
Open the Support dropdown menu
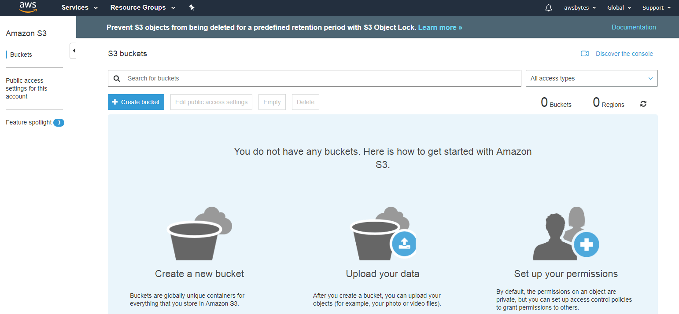point(657,7)
